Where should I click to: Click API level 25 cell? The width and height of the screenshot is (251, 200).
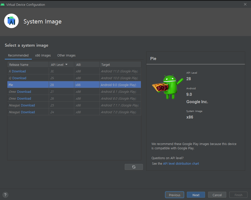click(x=61, y=105)
